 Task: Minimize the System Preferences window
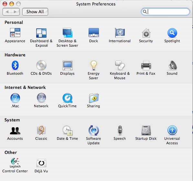[12, 4]
